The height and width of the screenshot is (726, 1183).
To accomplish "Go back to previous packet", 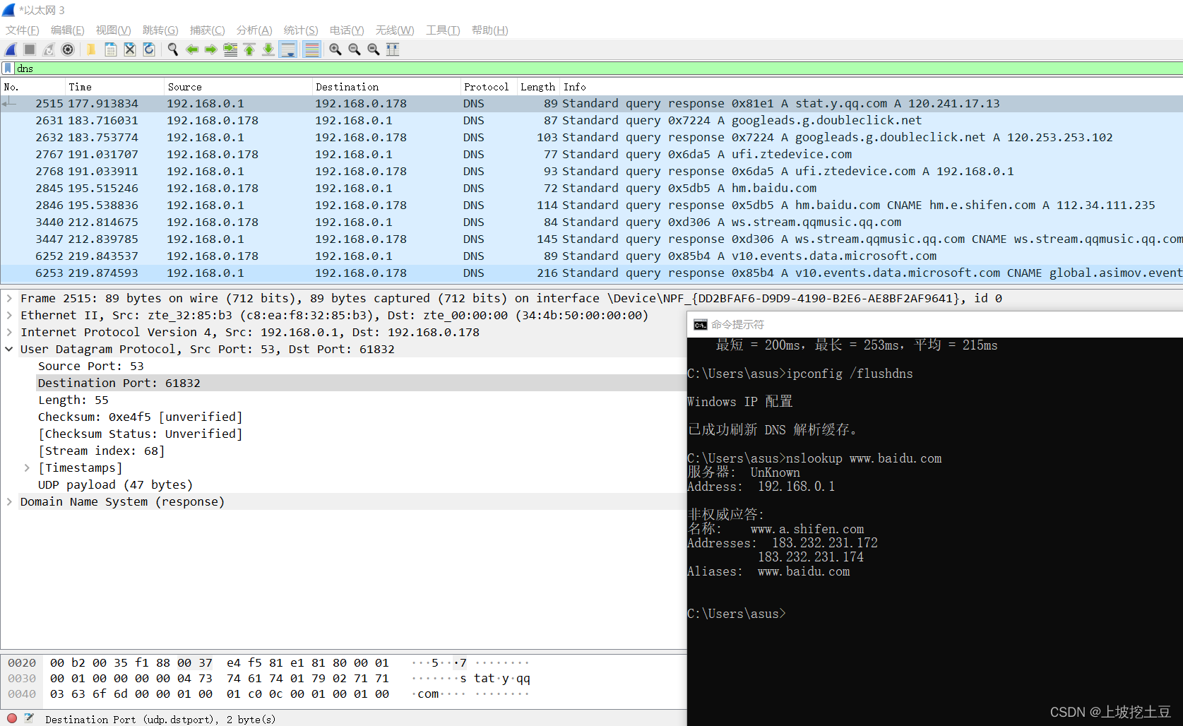I will pyautogui.click(x=191, y=49).
